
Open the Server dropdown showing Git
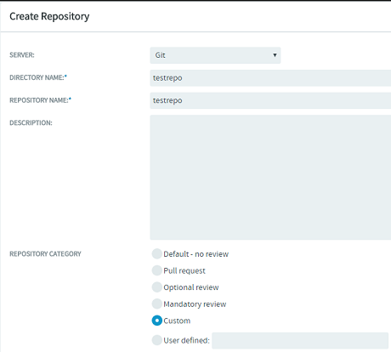pos(215,55)
